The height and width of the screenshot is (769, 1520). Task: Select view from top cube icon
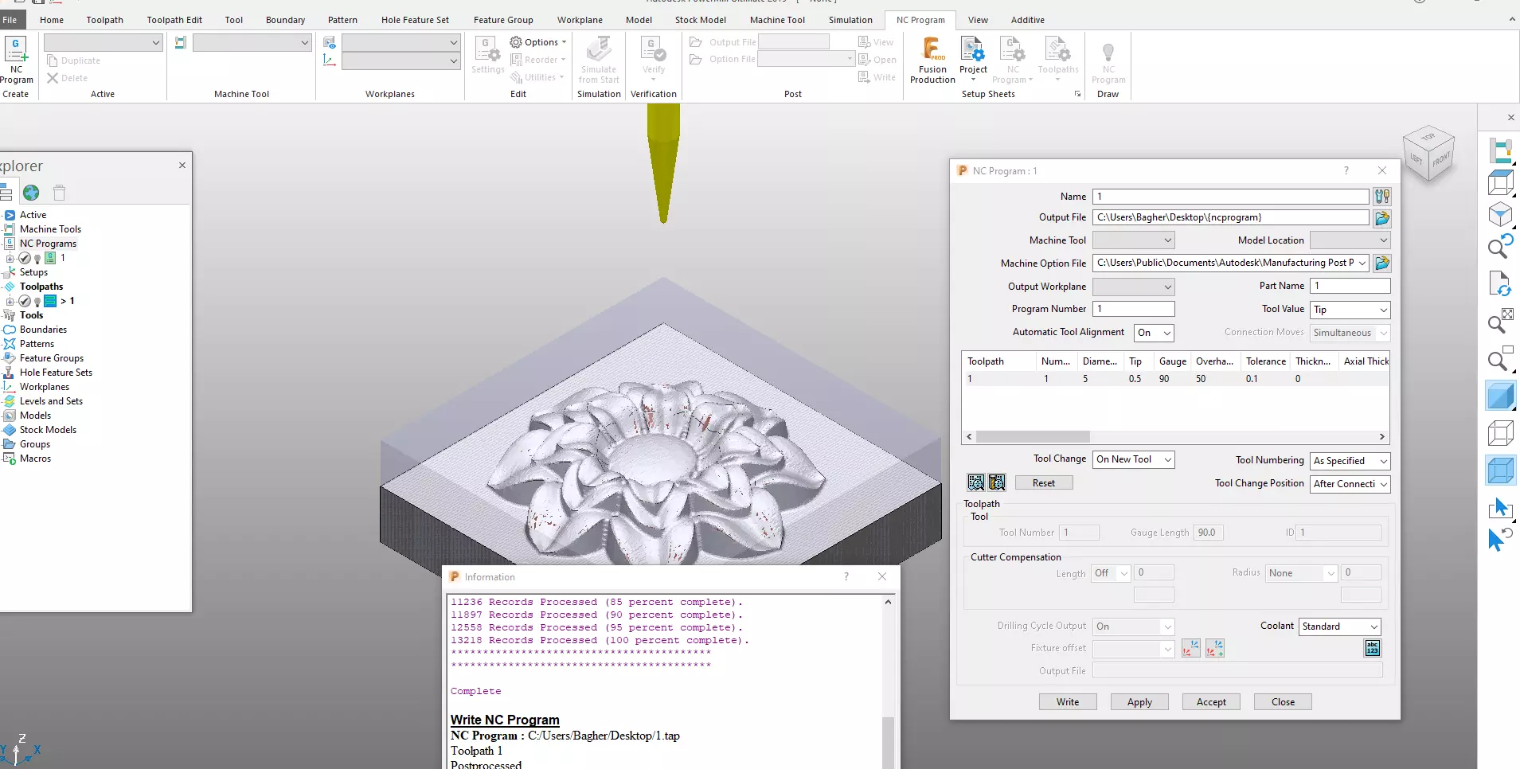(x=1501, y=183)
